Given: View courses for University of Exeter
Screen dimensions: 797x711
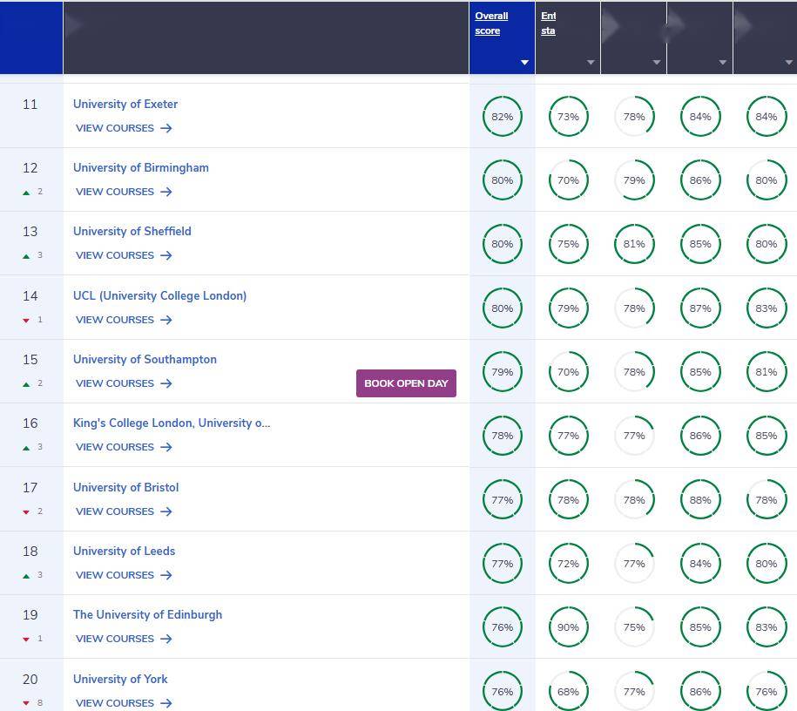Looking at the screenshot, I should pyautogui.click(x=124, y=128).
